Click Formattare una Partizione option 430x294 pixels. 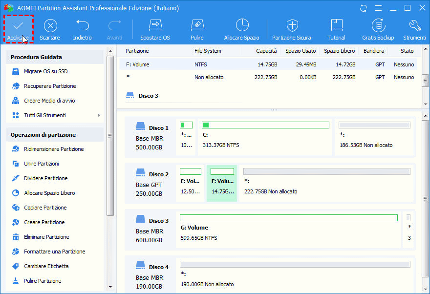click(x=54, y=252)
